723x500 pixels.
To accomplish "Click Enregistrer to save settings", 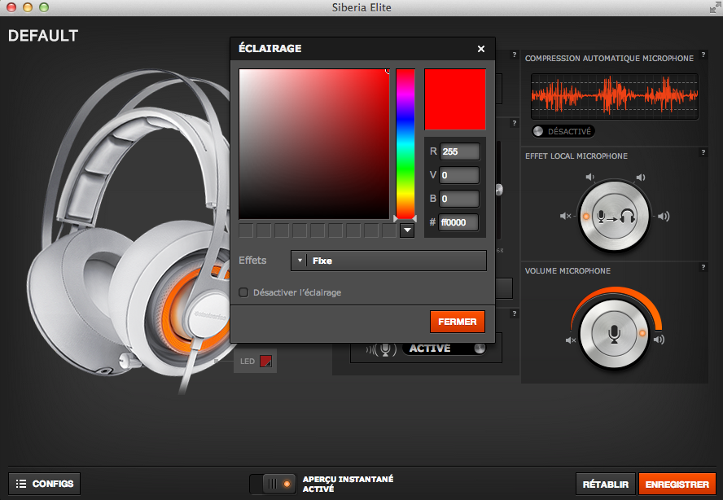I will pos(677,485).
